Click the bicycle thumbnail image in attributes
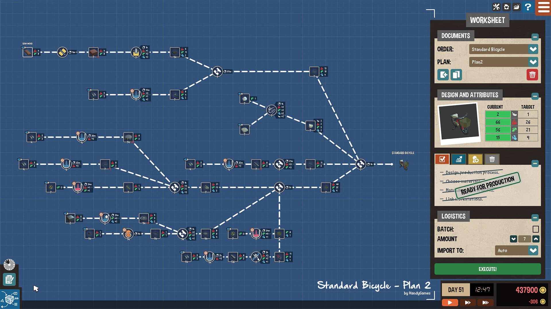The width and height of the screenshot is (551, 309). point(458,123)
